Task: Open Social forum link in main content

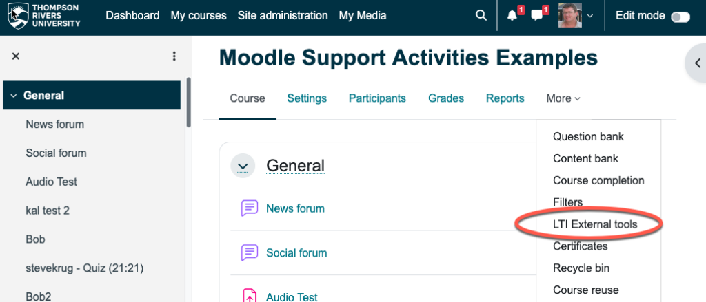Action: (296, 253)
